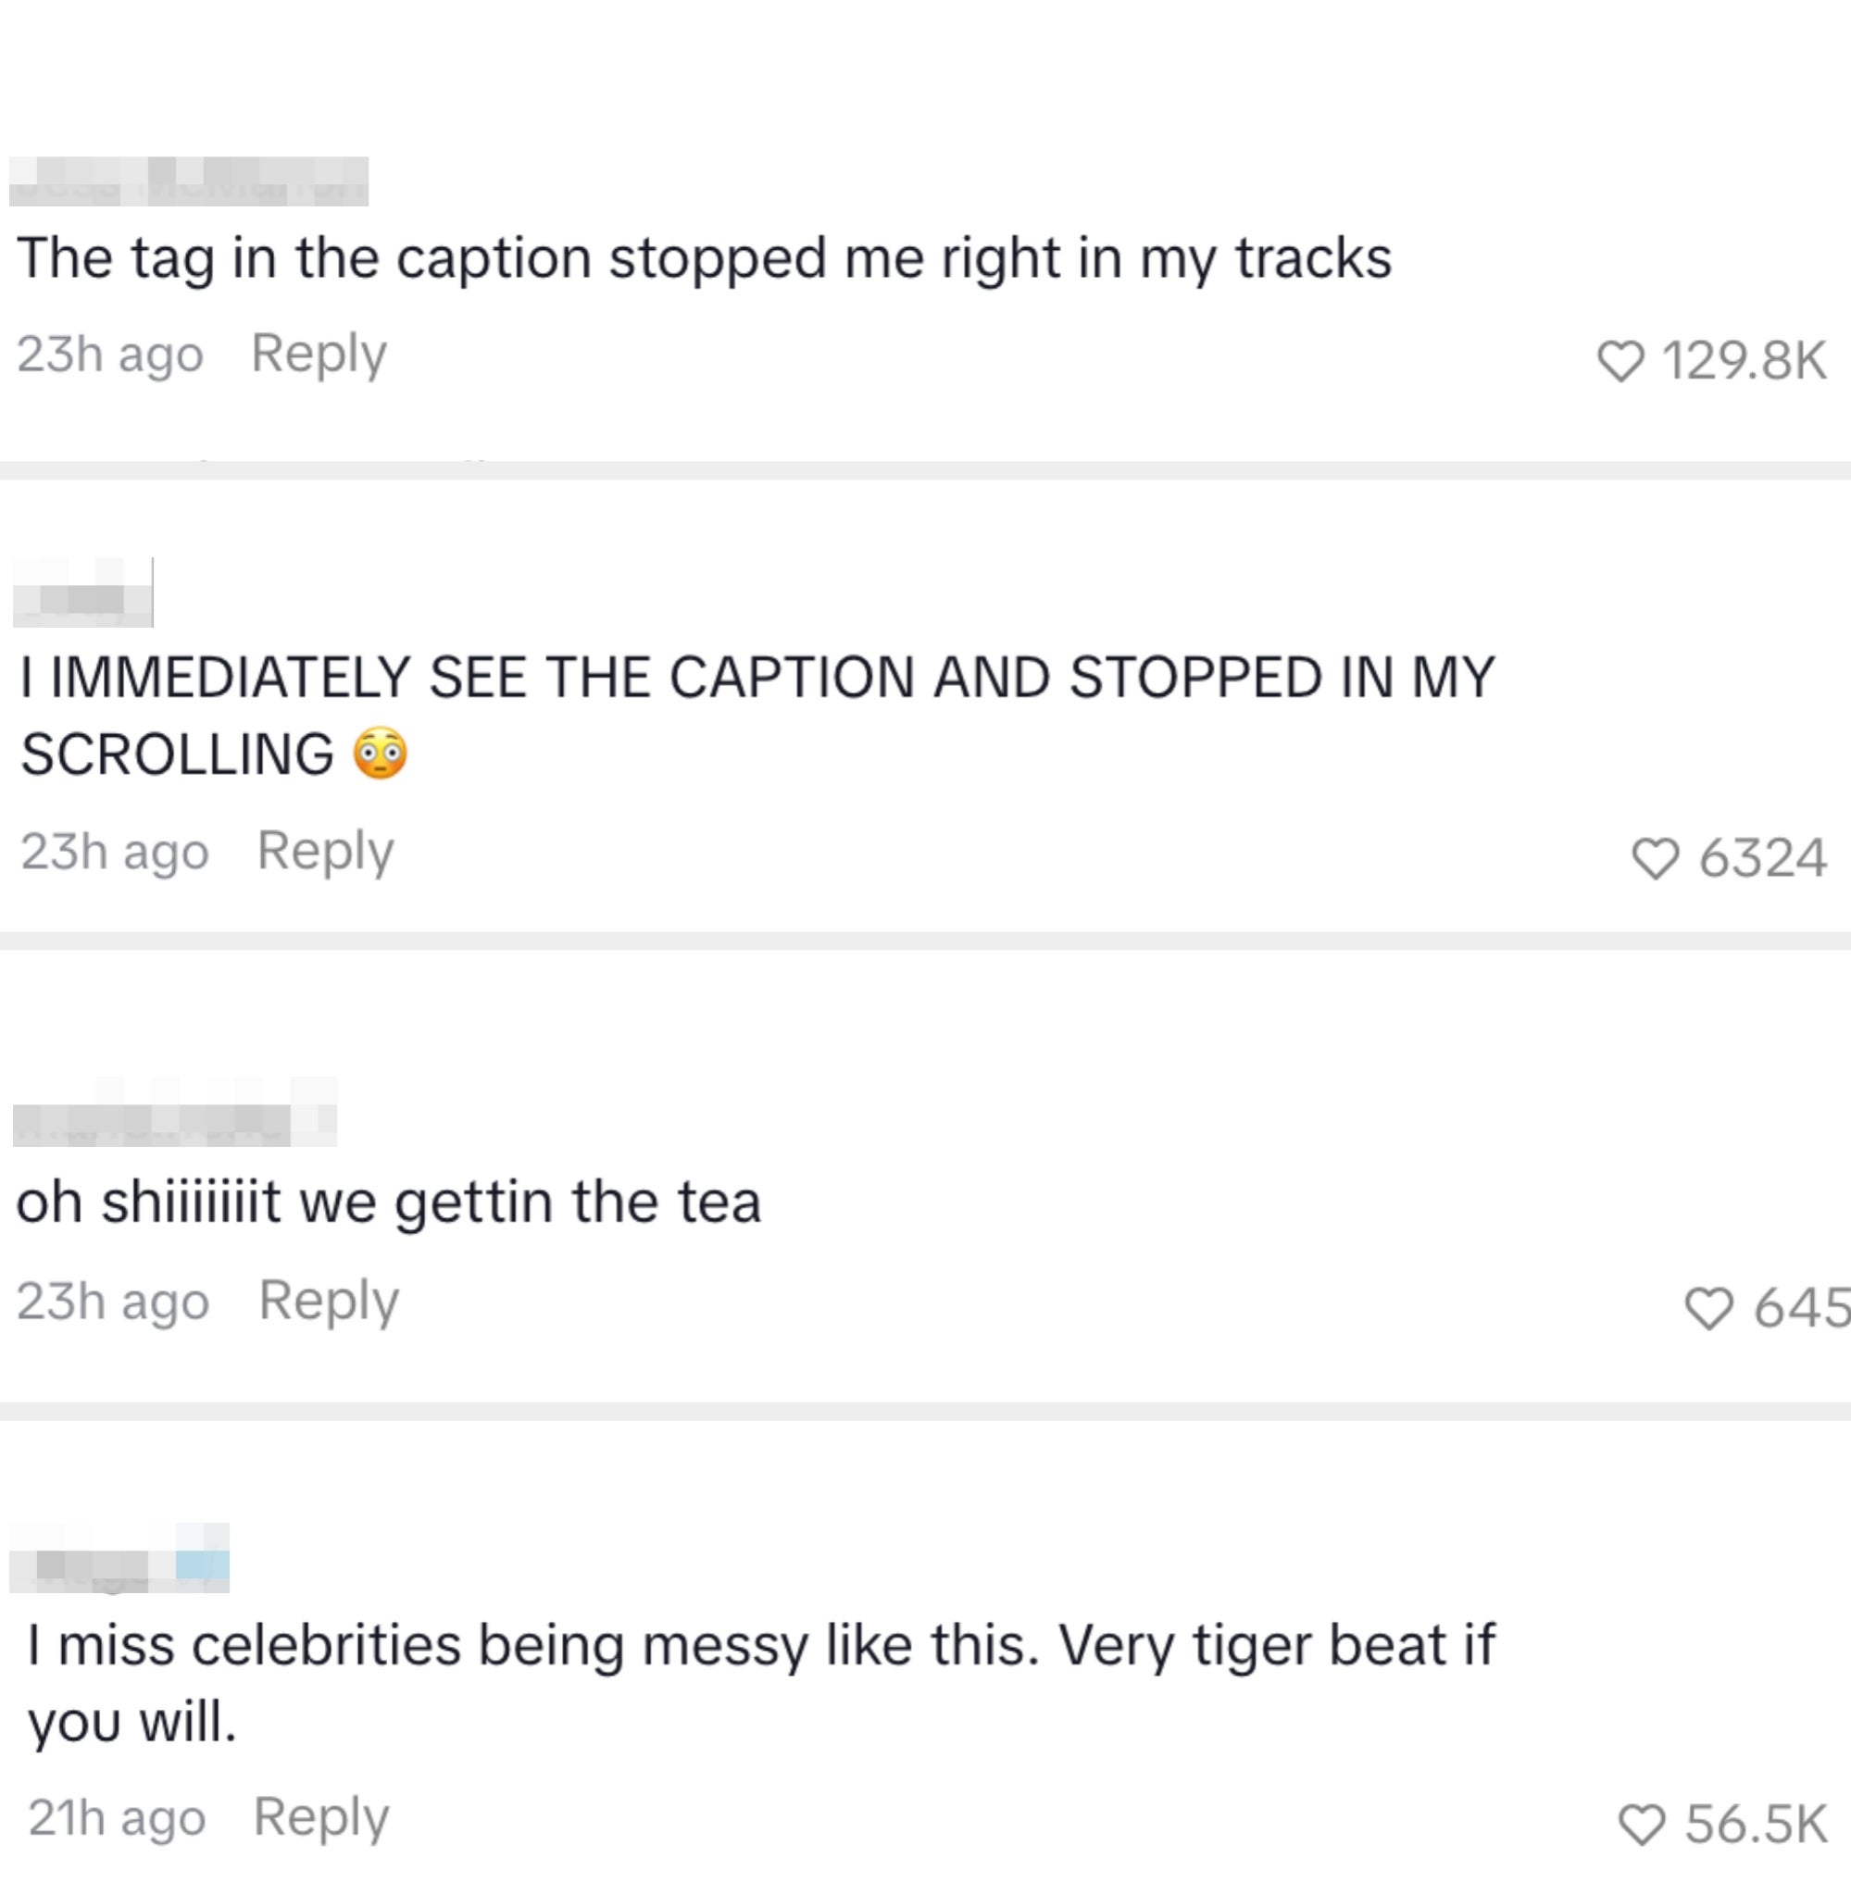Click the comment text 'oh shiiiiiiit we gettin the tea'

point(388,1202)
